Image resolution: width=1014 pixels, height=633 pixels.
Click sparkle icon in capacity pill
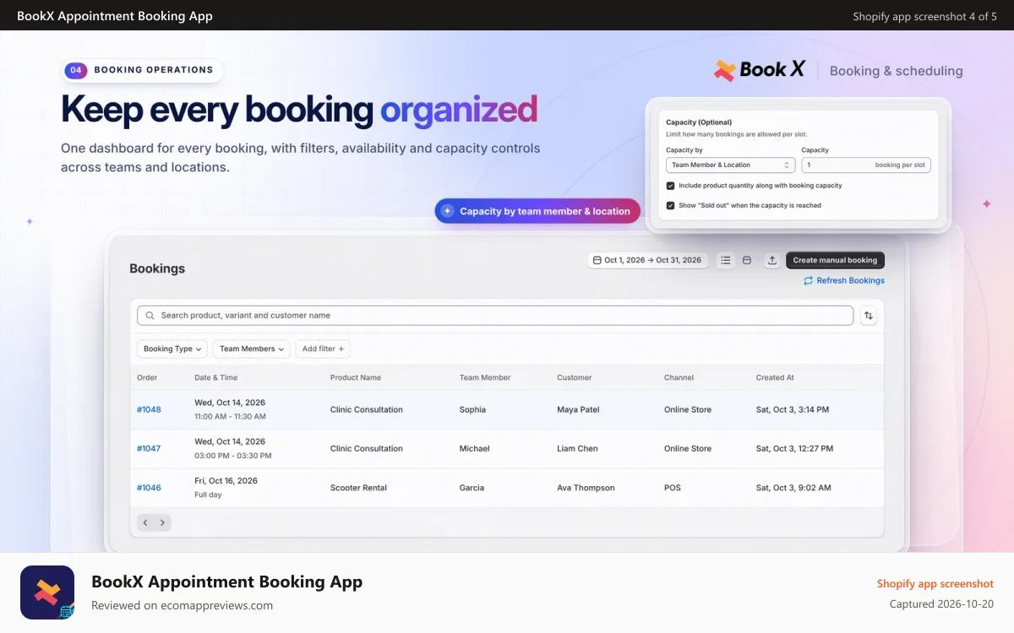click(447, 211)
